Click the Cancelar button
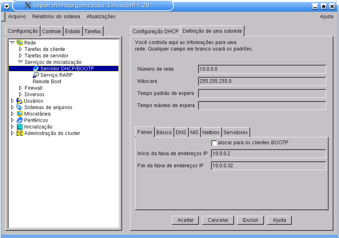The width and height of the screenshot is (339, 238). [x=218, y=220]
